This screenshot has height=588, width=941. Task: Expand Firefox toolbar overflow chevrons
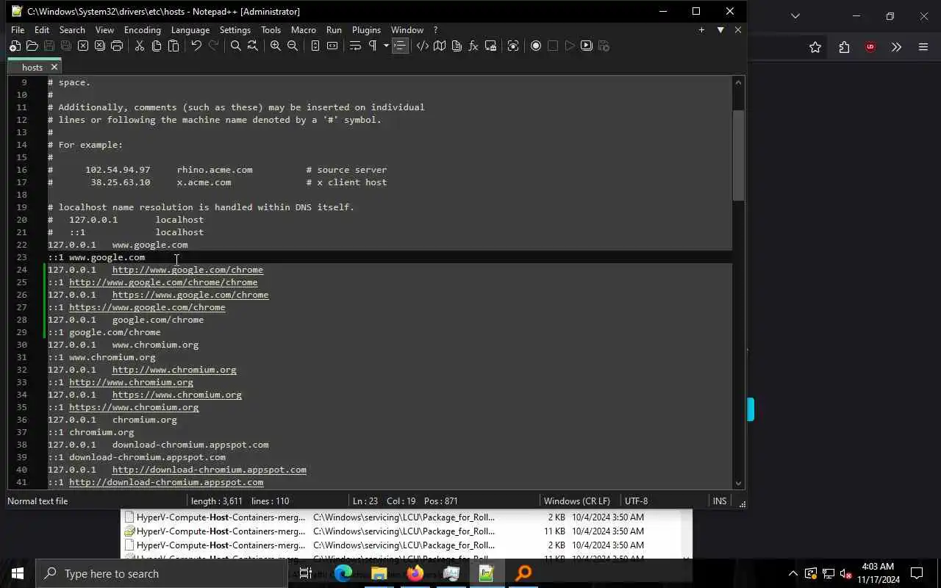pos(896,47)
